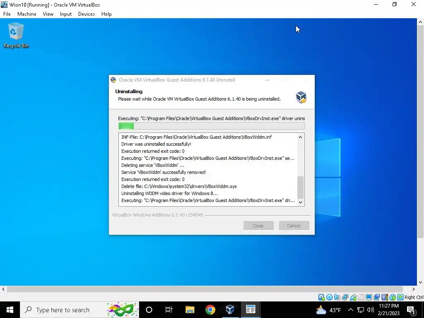The image size is (424, 318).
Task: Open the USB devices status icon
Action: pos(353,297)
